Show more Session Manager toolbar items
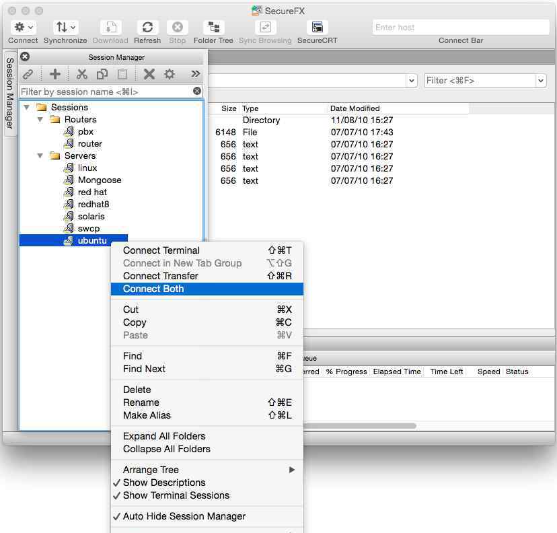The width and height of the screenshot is (557, 533). (195, 74)
